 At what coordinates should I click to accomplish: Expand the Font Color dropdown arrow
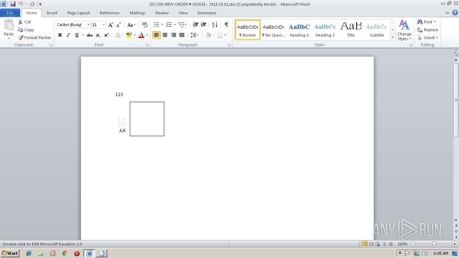click(147, 35)
